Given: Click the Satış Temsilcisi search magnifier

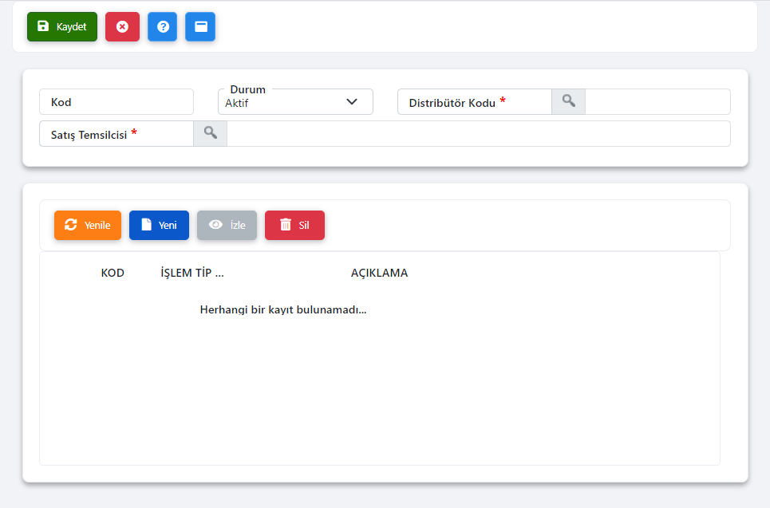Looking at the screenshot, I should [210, 133].
